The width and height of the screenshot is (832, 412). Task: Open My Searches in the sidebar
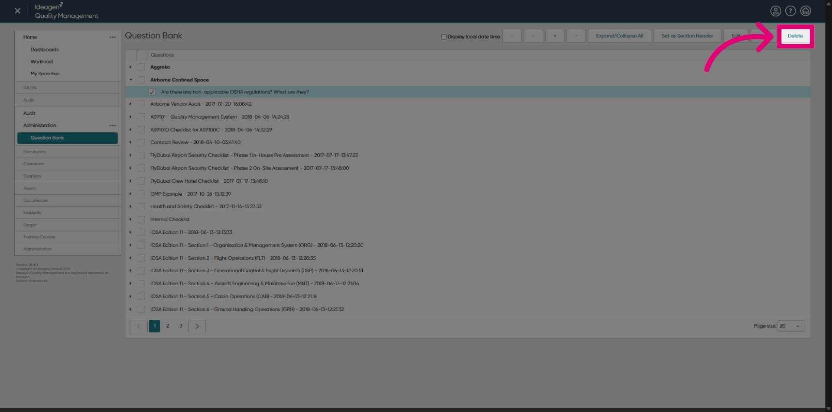tap(45, 74)
